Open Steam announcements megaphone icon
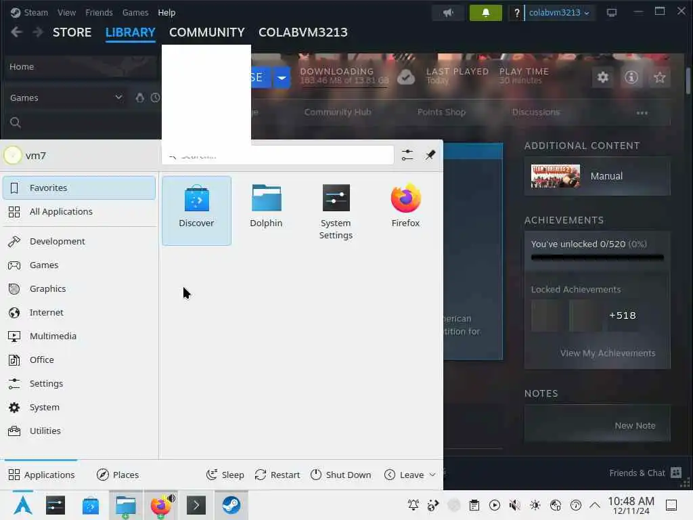This screenshot has width=693, height=520. click(x=448, y=13)
